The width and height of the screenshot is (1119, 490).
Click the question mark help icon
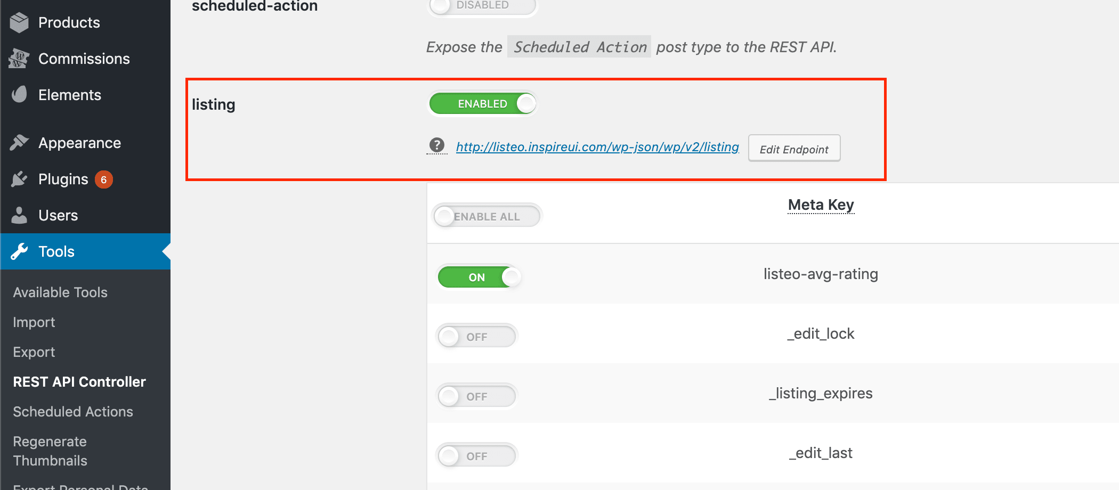coord(437,145)
